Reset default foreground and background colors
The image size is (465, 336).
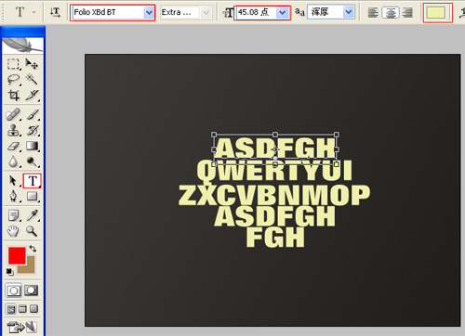[10, 272]
